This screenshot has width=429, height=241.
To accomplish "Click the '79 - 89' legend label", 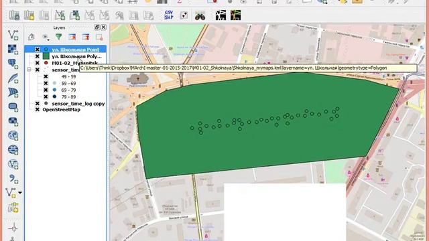I will point(68,96).
